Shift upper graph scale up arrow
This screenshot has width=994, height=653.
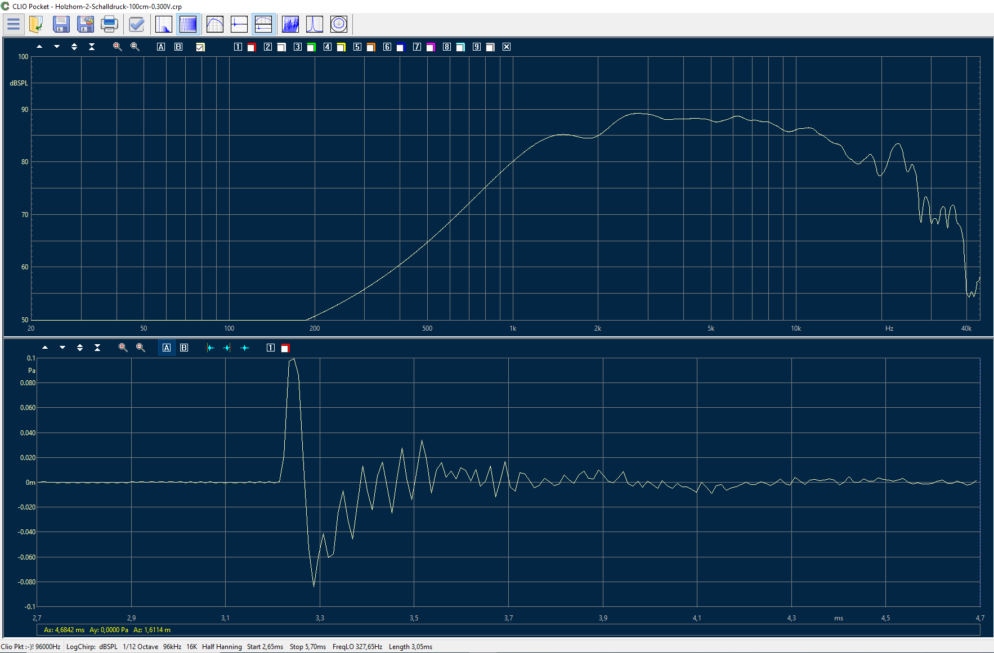click(x=39, y=47)
